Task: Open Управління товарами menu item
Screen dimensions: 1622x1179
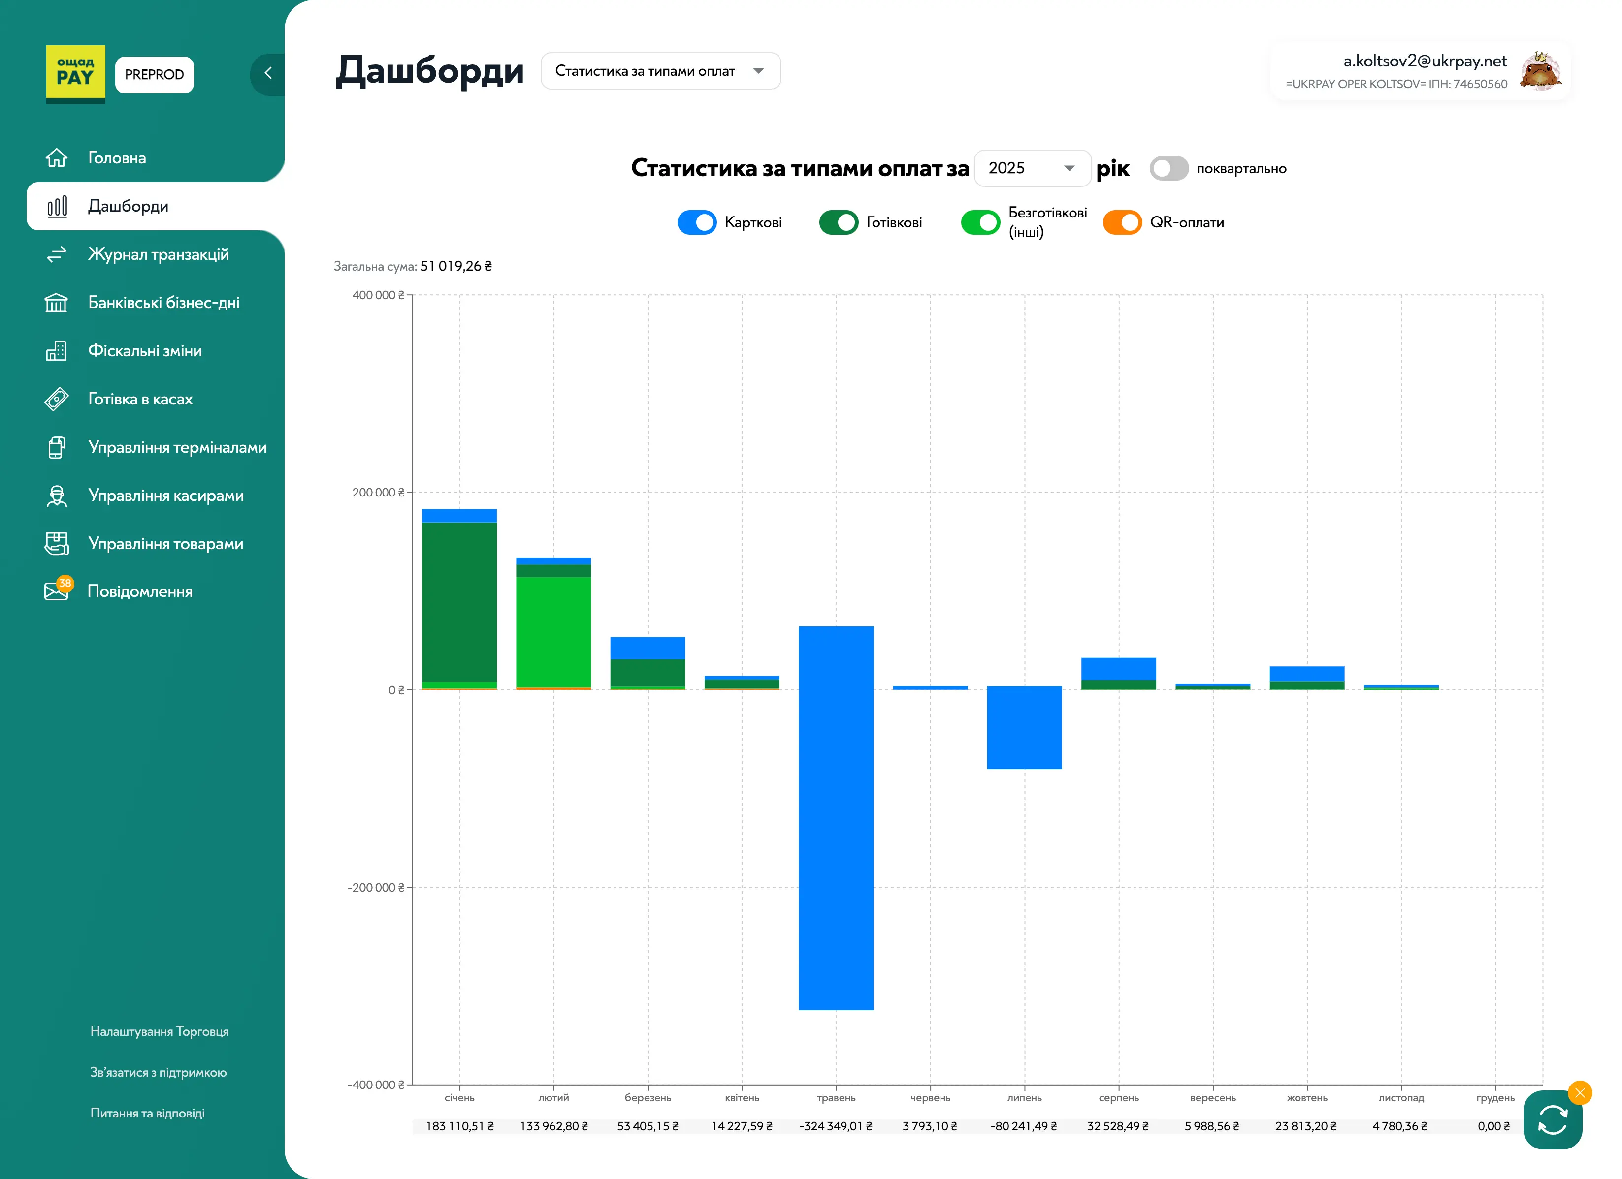Action: point(165,544)
